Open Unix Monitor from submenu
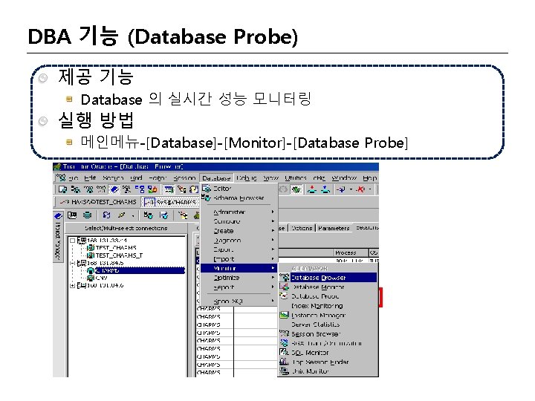Image resolution: width=535 pixels, height=401 pixels. pos(328,371)
